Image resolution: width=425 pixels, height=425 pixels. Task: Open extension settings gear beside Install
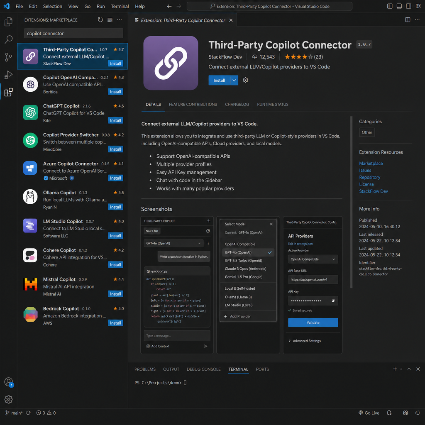point(246,80)
